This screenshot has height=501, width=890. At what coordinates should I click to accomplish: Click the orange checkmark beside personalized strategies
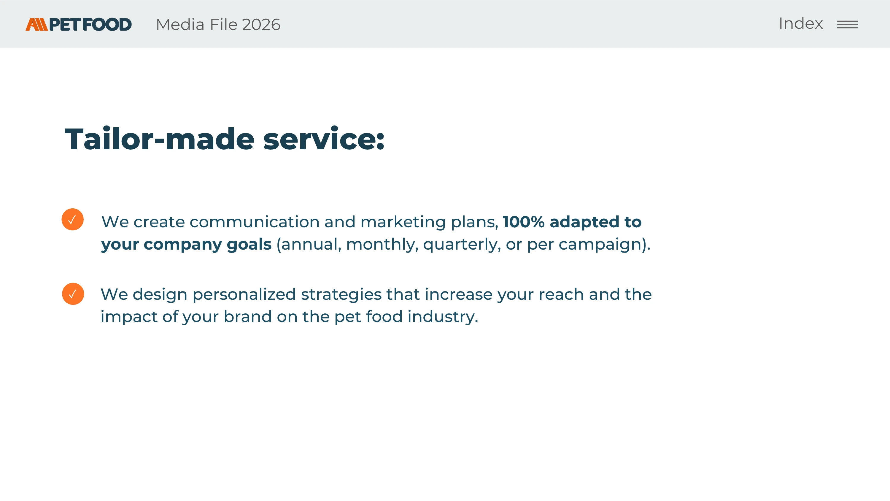tap(73, 294)
